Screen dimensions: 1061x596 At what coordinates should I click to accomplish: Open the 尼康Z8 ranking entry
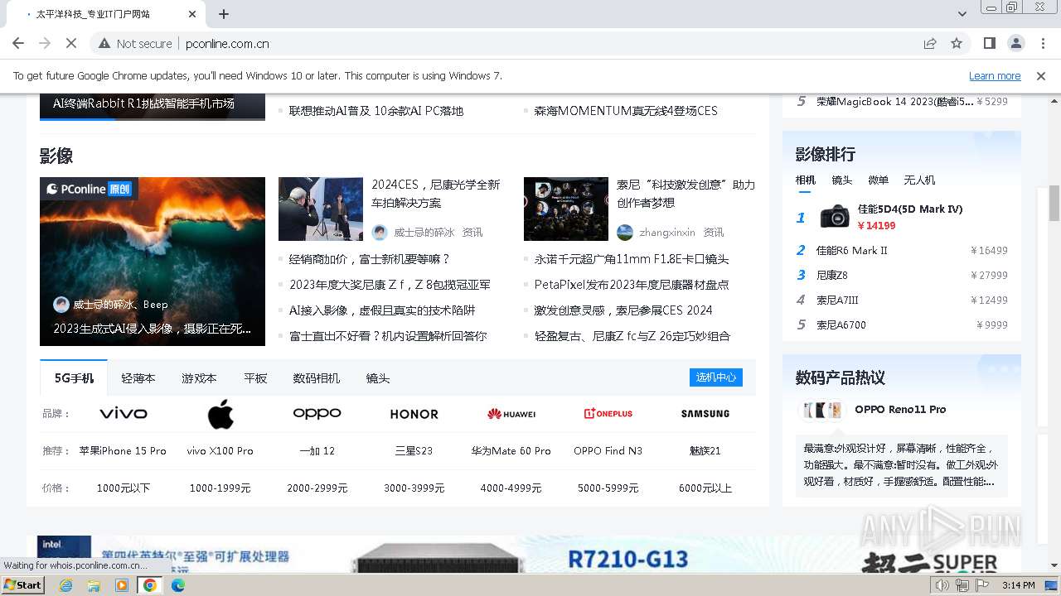pos(831,275)
